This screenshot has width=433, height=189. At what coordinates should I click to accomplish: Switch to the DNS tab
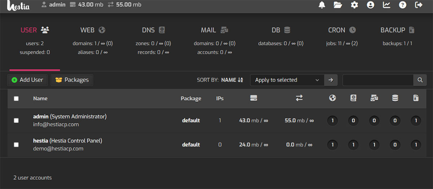click(153, 30)
